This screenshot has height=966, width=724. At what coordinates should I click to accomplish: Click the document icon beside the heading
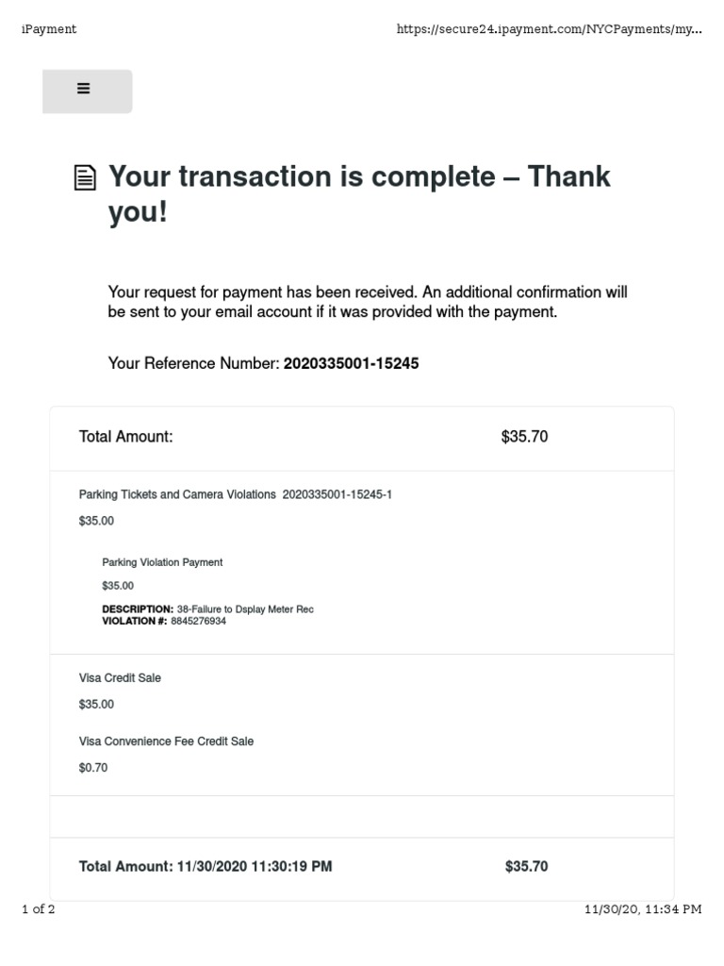[x=85, y=178]
